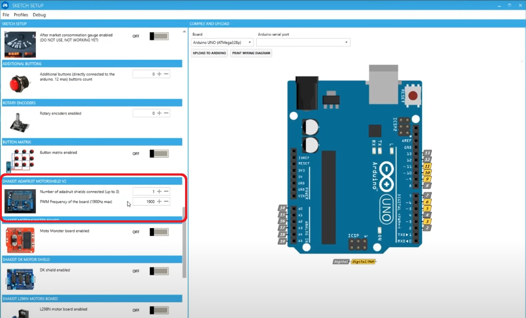Viewport: 526px width, 318px height.
Task: Click PWM pin 10 label on diagram
Action: pos(427,173)
